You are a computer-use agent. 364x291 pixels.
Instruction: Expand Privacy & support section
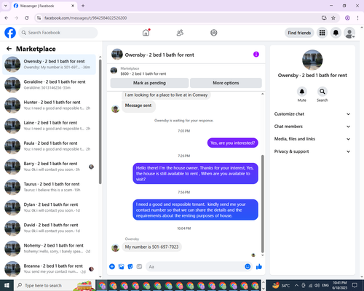[312, 151]
